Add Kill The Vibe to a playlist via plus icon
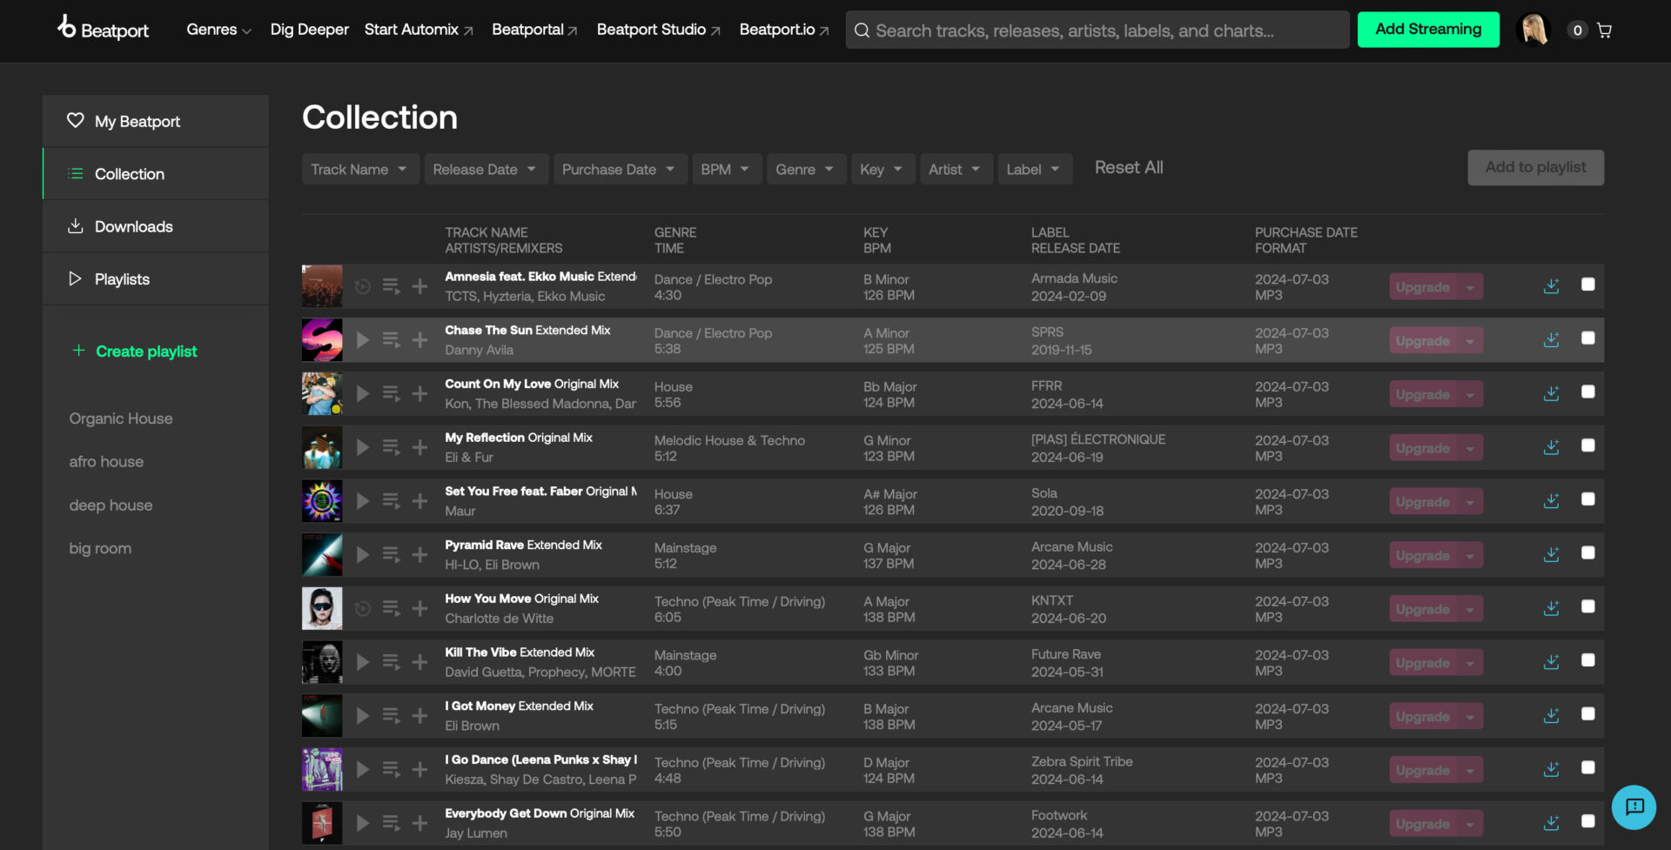The image size is (1671, 850). (419, 661)
